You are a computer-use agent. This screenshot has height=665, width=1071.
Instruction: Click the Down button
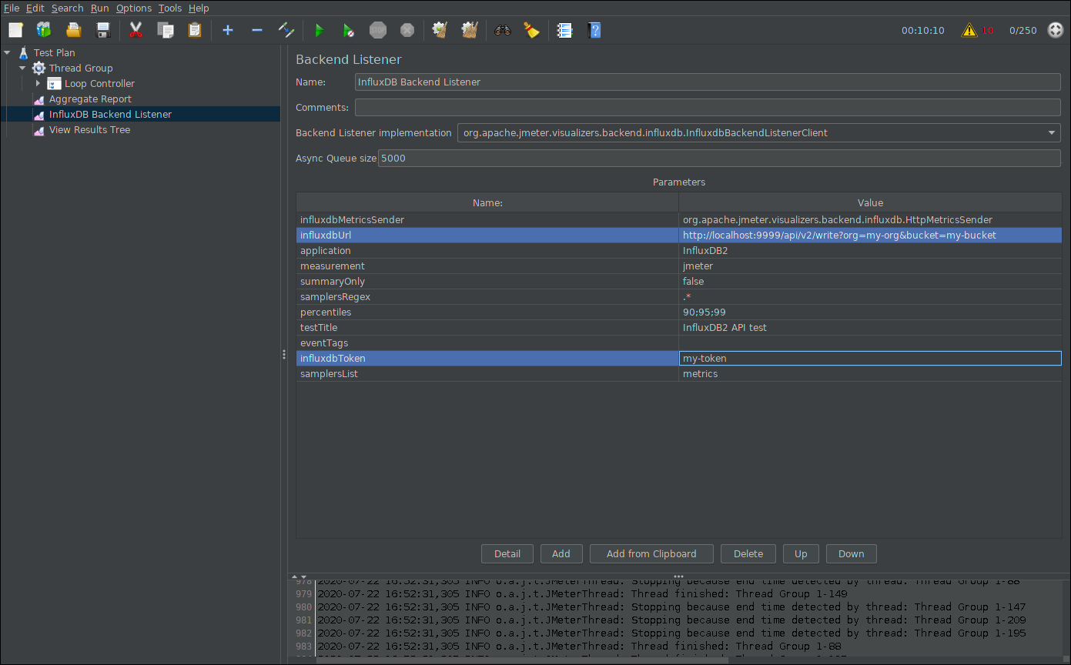(x=852, y=553)
